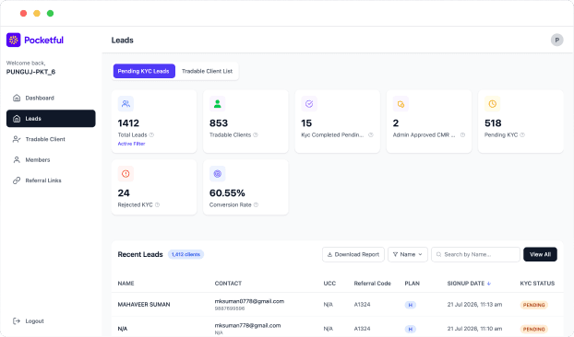Click the CONTACT column header

(228, 284)
